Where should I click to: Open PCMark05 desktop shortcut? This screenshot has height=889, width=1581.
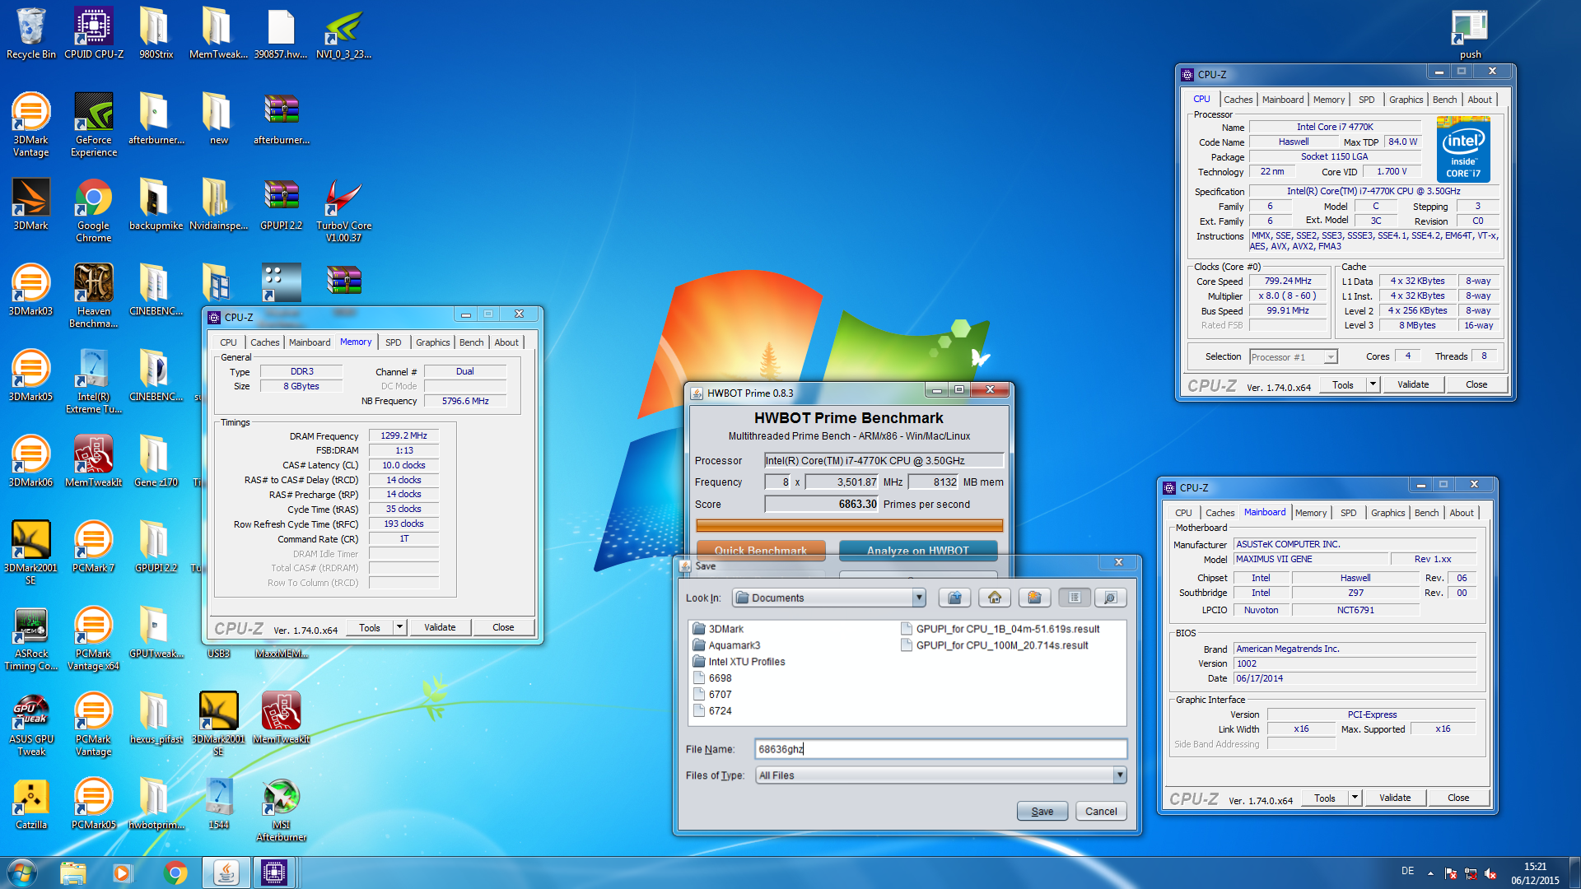point(94,804)
